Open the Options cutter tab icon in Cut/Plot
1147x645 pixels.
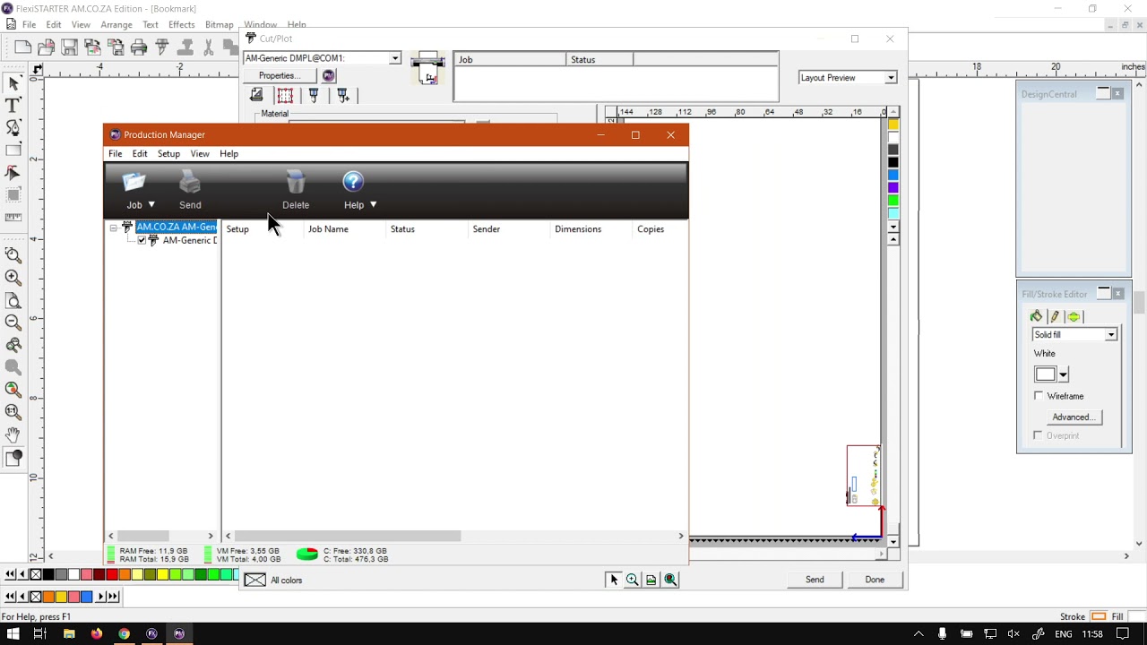pos(314,95)
